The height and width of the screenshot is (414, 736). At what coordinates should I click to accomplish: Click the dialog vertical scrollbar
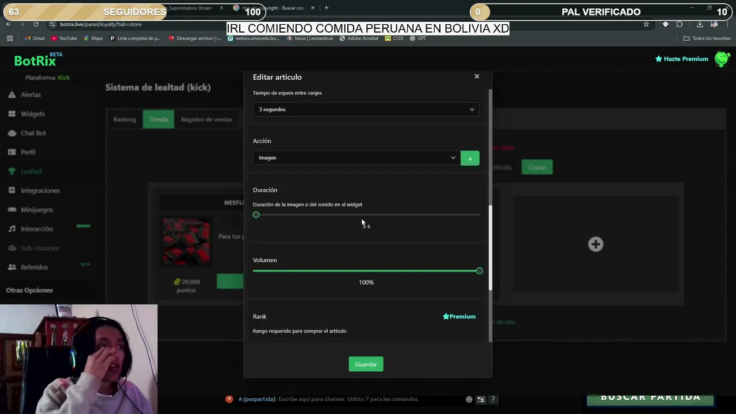click(x=490, y=247)
